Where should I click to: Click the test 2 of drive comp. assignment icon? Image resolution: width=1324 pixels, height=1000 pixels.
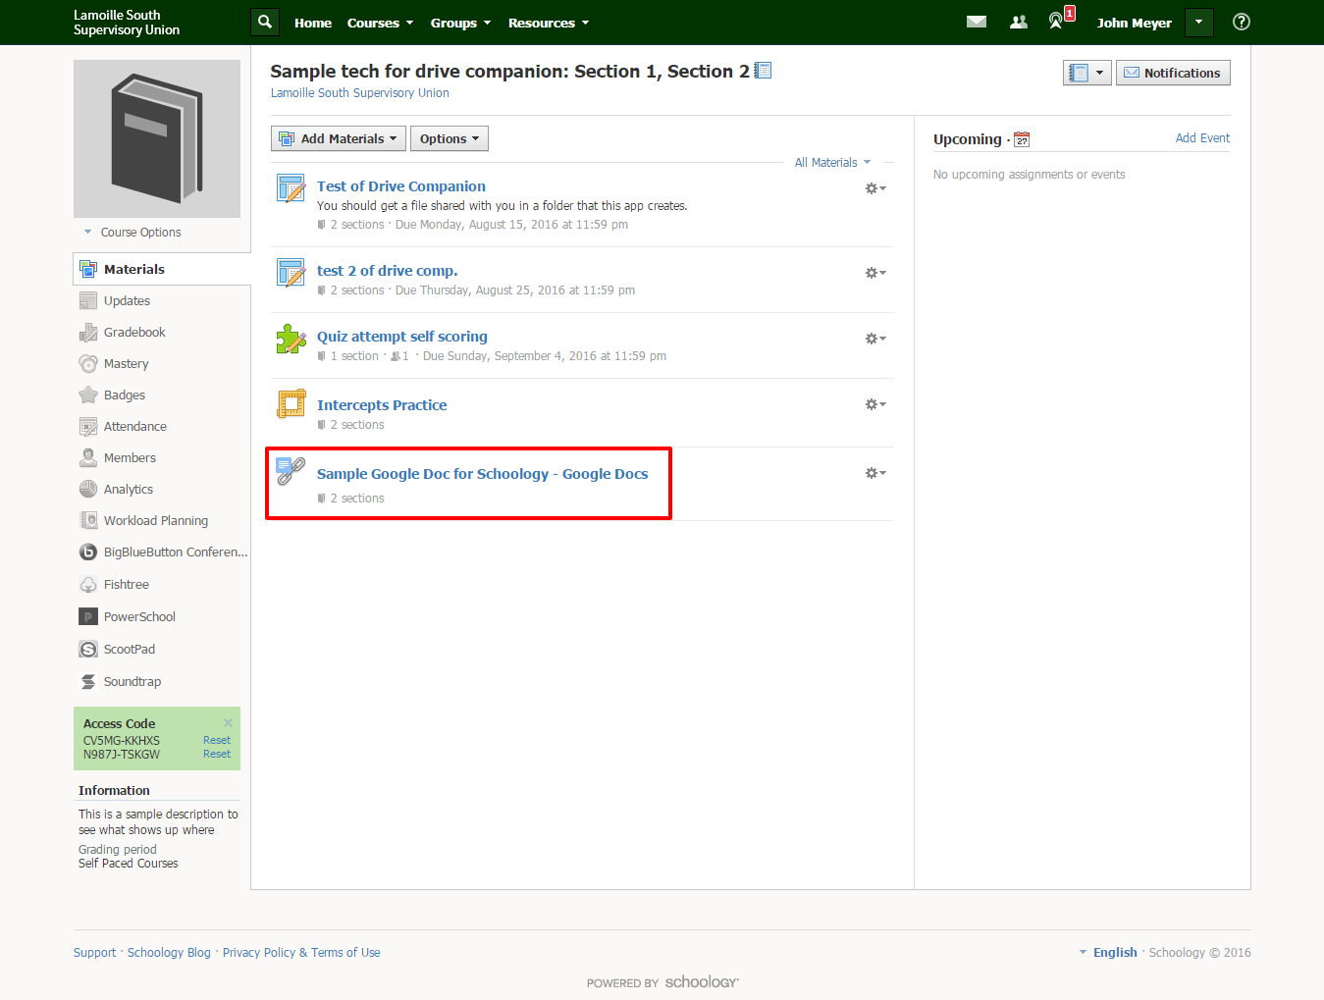(x=291, y=273)
